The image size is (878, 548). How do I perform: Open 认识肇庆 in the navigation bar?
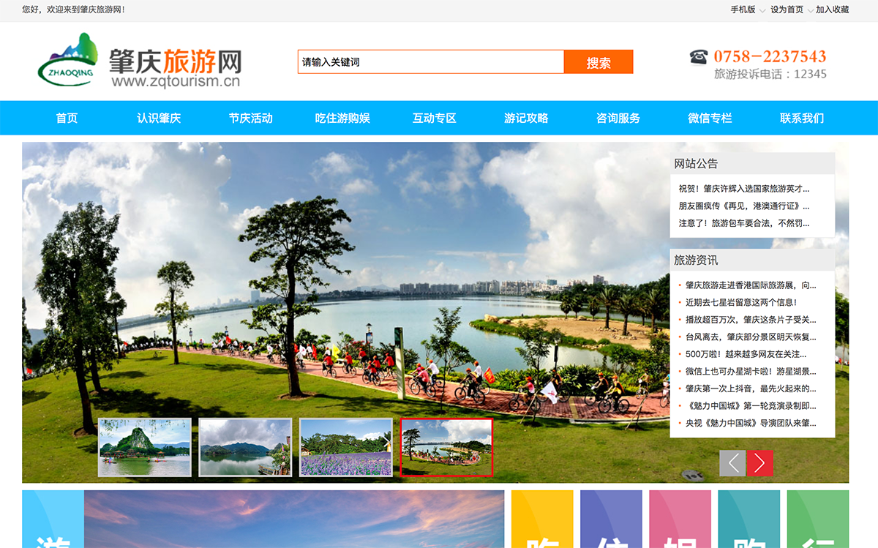pos(159,119)
